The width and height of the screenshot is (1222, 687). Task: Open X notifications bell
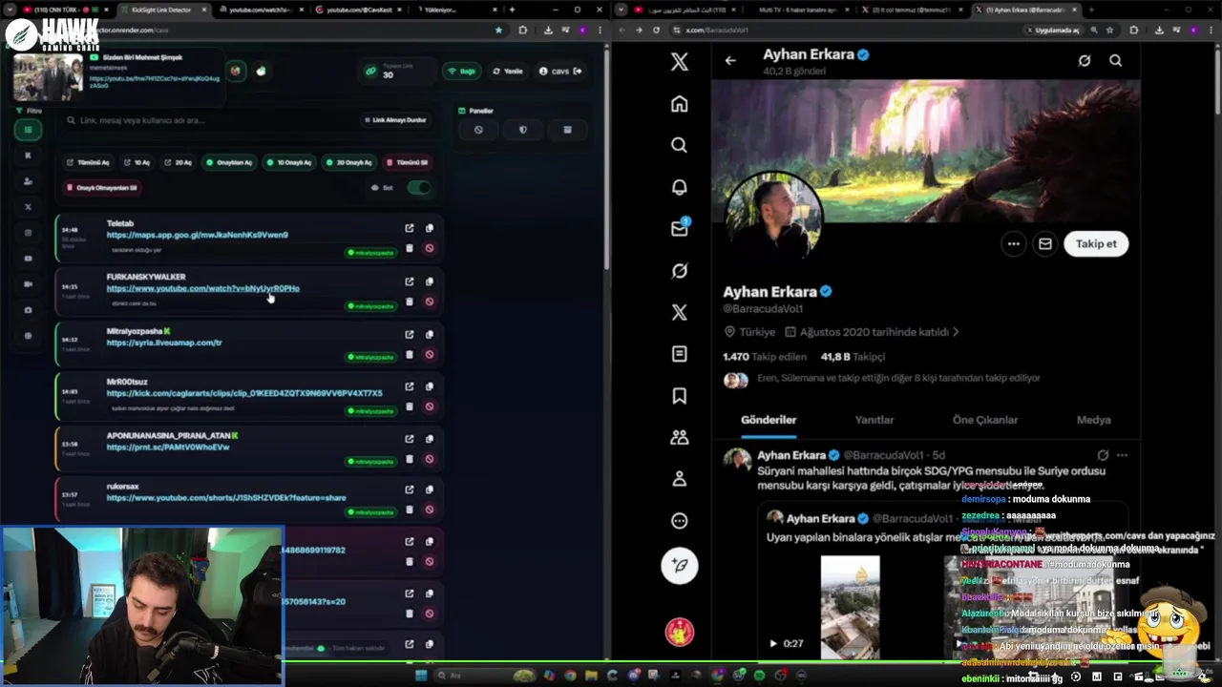coord(679,187)
